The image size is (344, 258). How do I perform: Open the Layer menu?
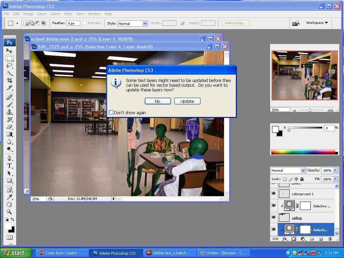(42, 14)
